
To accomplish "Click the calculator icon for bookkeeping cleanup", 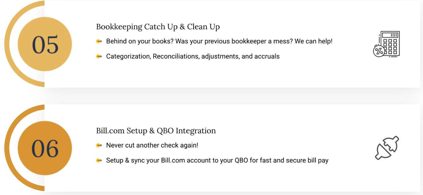I will pos(387,44).
